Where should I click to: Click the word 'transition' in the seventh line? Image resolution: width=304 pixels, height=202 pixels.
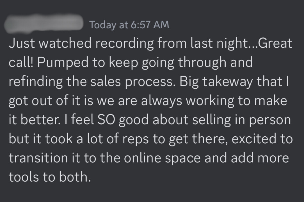click(x=38, y=158)
